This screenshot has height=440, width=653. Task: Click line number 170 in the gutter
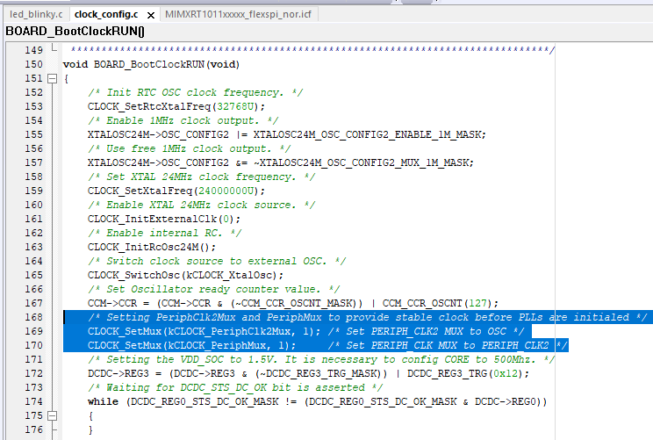tap(33, 345)
